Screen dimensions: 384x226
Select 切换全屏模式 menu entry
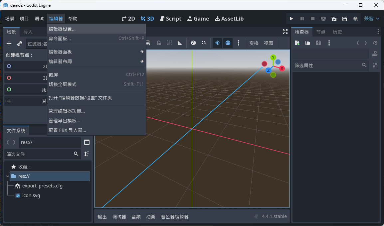point(97,84)
